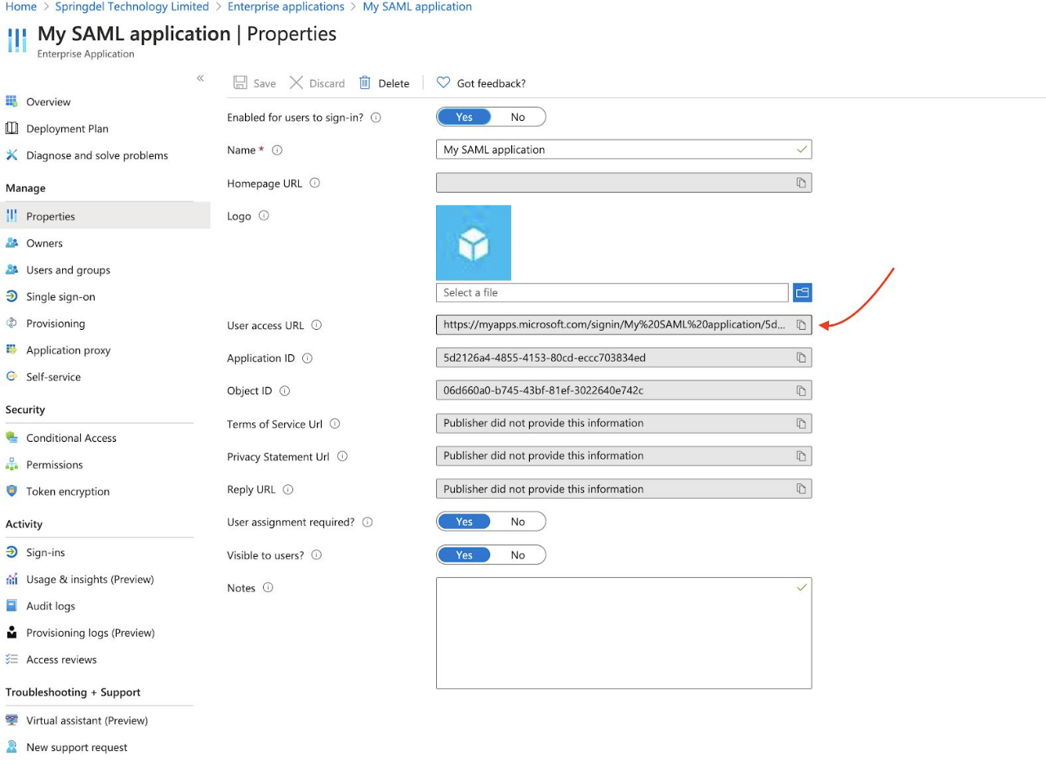Click info icon beside Homepage URL
The image size is (1046, 765).
[x=315, y=183]
